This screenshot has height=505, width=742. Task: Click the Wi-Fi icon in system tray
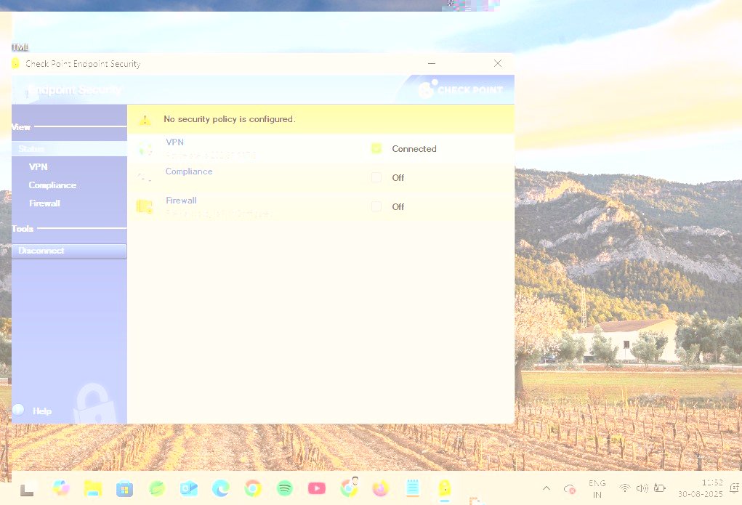pyautogui.click(x=625, y=488)
